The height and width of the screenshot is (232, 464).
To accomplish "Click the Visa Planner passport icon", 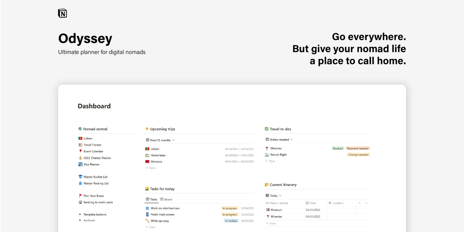I will pos(80,164).
